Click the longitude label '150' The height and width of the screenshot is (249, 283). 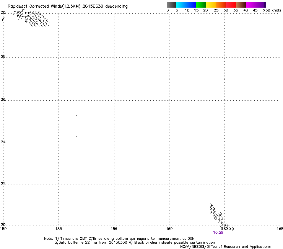(3, 229)
